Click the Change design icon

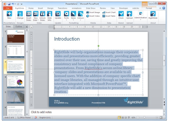click(x=20, y=15)
